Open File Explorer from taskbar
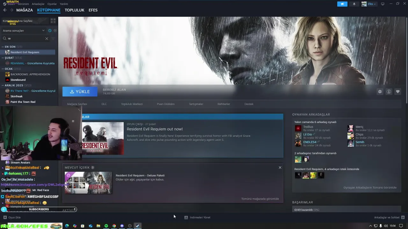The image size is (408, 229). tap(98, 226)
